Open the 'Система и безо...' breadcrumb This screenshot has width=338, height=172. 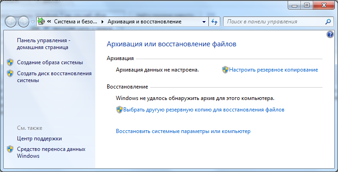click(76, 22)
